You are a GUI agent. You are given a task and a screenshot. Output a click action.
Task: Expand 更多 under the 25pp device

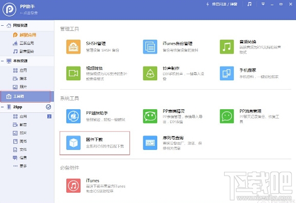20,166
